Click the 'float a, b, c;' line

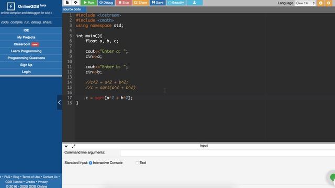click(102, 41)
